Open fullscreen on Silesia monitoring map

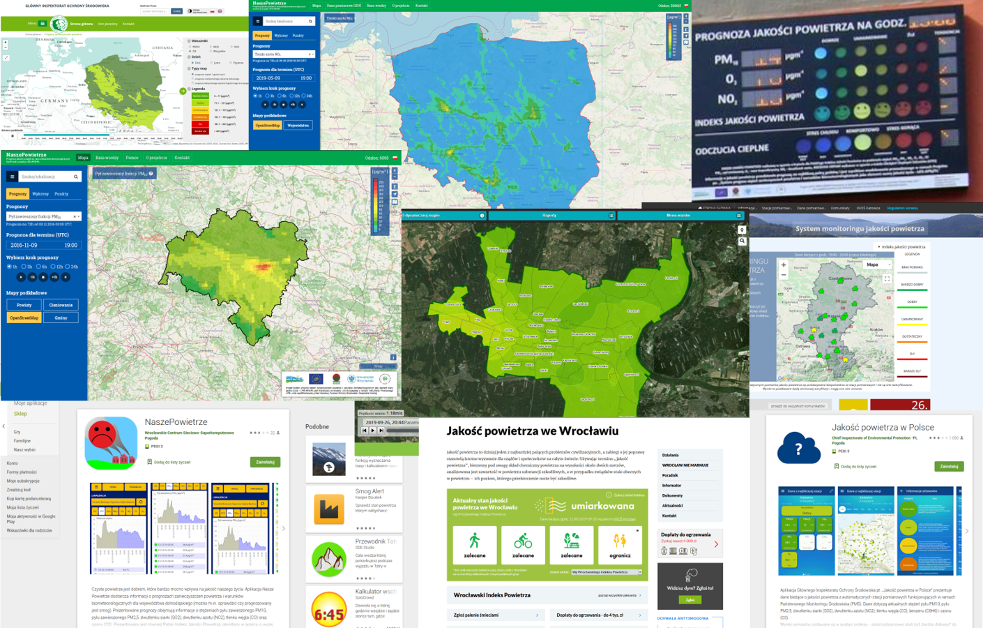(887, 278)
